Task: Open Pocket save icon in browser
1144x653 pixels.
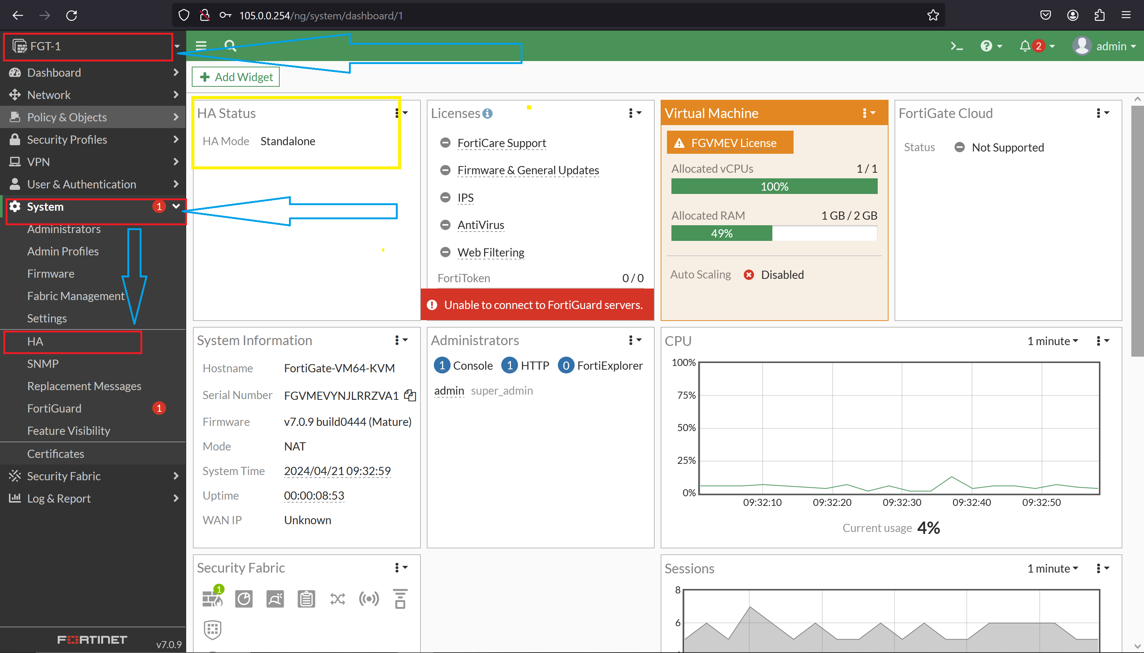Action: [x=1045, y=15]
